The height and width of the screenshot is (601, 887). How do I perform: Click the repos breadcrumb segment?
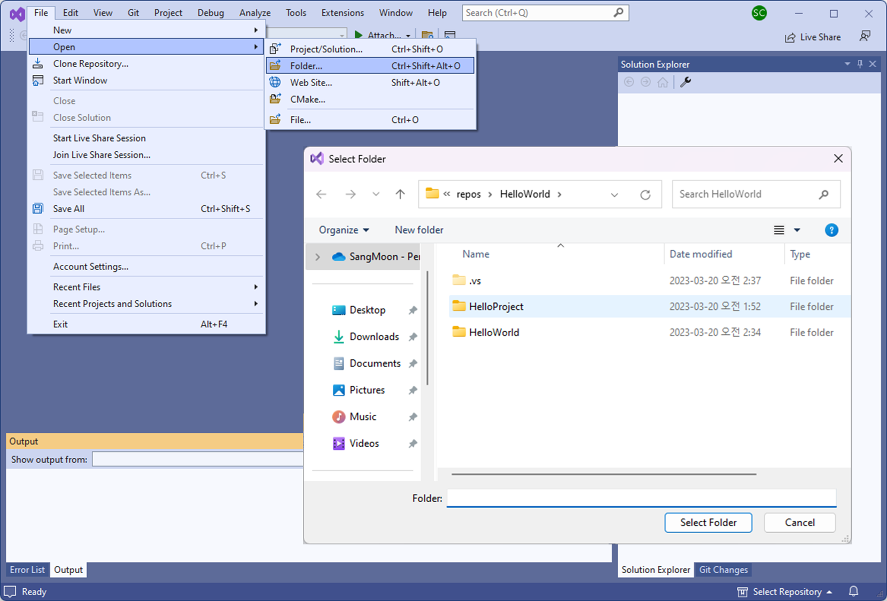pyautogui.click(x=469, y=194)
